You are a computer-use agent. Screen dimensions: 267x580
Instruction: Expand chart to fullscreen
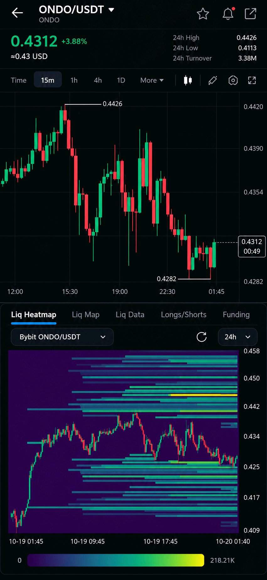(x=252, y=80)
